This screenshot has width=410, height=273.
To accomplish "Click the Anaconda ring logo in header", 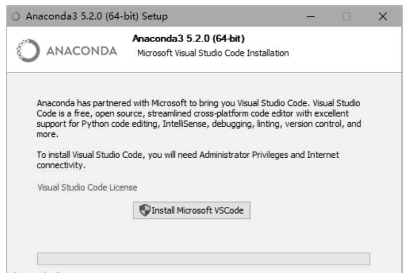I will [x=27, y=51].
